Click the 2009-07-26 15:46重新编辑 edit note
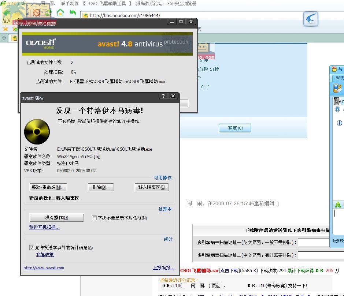Image resolution: width=344 pixels, height=296 pixels. point(244,203)
